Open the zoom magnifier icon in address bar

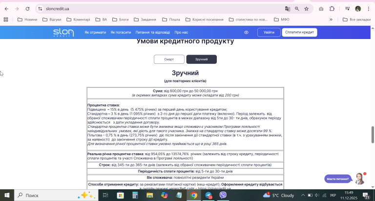click(x=297, y=9)
